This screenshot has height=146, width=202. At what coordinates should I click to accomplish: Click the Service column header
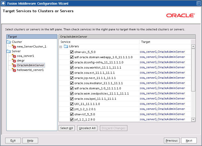99,42
